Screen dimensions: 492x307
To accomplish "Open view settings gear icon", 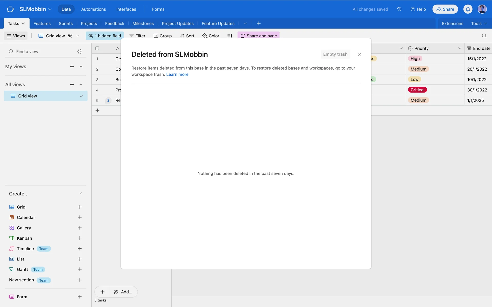I will pos(80,52).
